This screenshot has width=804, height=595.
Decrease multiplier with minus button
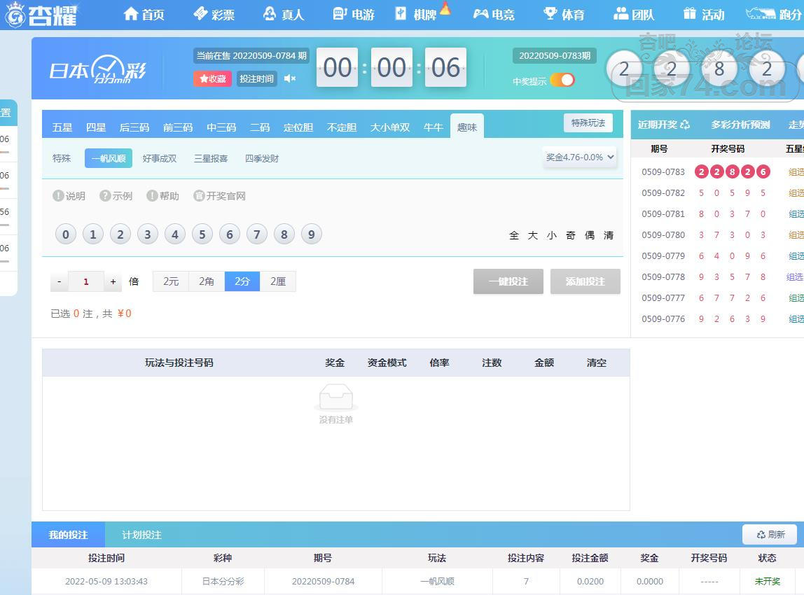point(60,281)
